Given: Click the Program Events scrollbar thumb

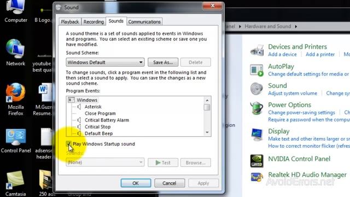Looking at the screenshot, I should pyautogui.click(x=207, y=107).
